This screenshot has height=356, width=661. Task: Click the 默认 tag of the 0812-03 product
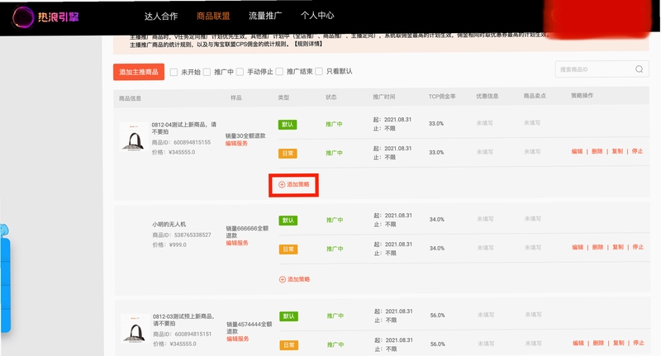click(x=288, y=316)
